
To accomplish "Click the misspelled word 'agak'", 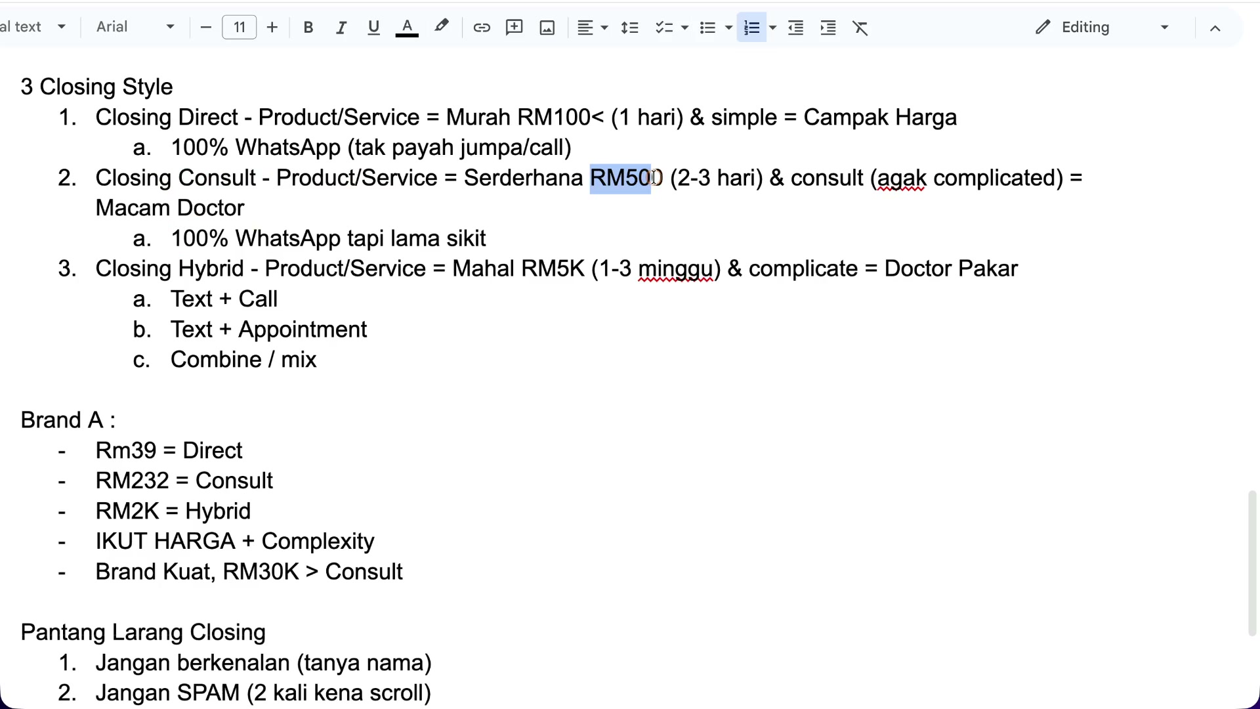I will tap(902, 178).
